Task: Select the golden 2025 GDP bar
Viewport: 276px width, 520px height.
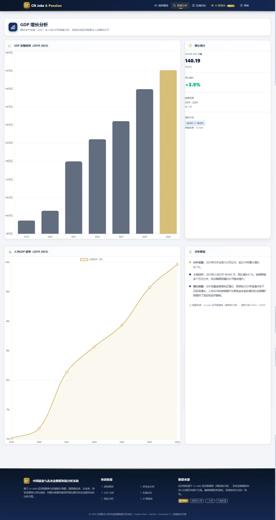Action: tap(168, 152)
